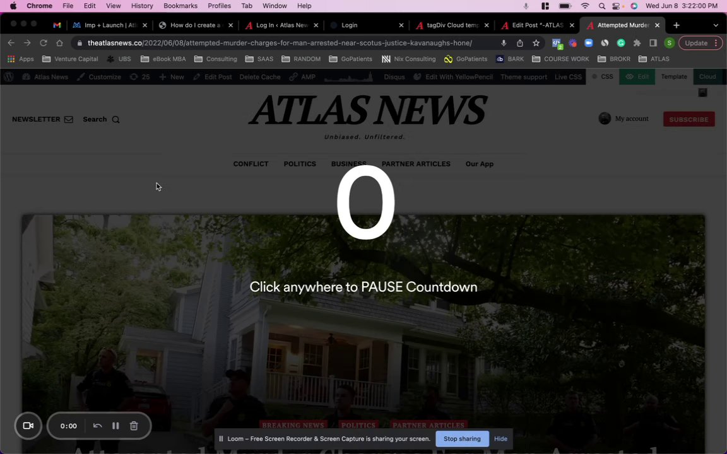Open Live CSS in admin bar
Viewport: 727px width, 454px height.
tap(568, 77)
